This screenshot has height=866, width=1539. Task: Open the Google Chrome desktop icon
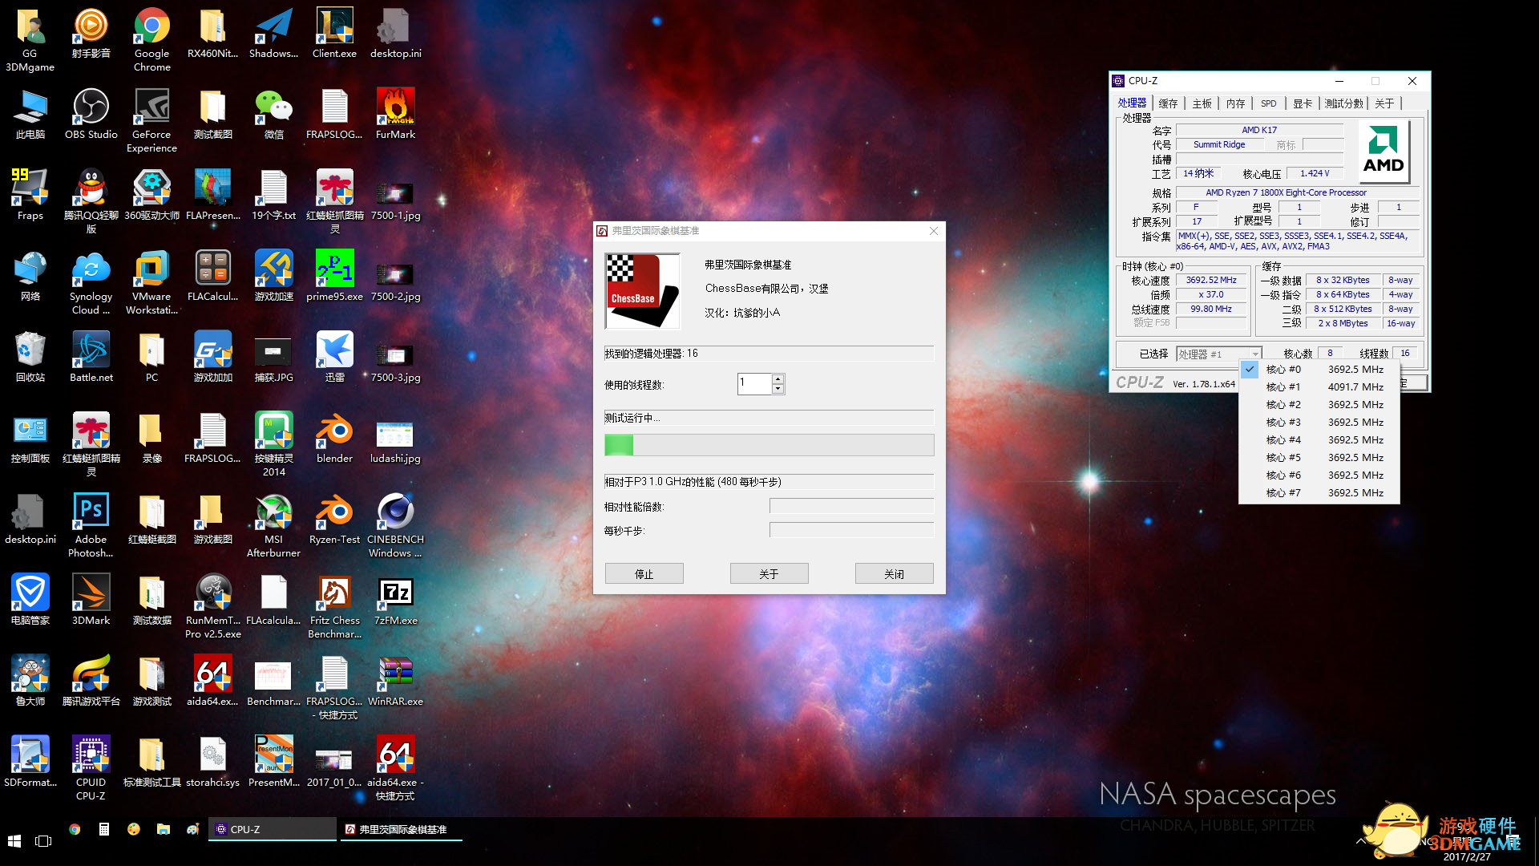click(151, 27)
